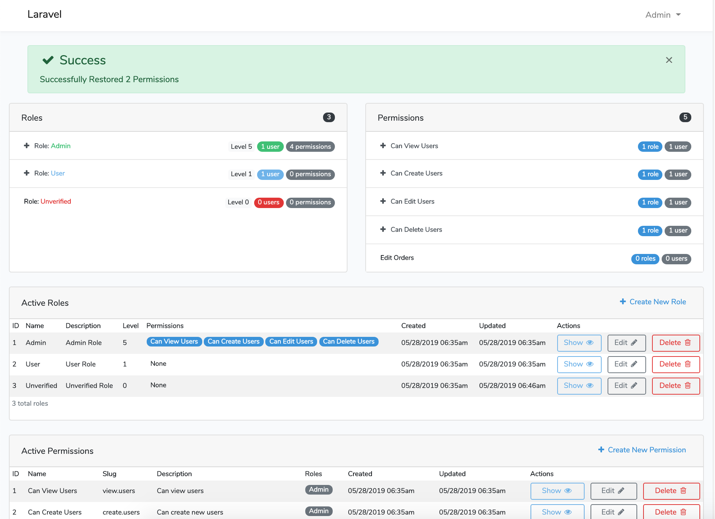Expand the Role: Admin details
The width and height of the screenshot is (715, 519).
(26, 145)
